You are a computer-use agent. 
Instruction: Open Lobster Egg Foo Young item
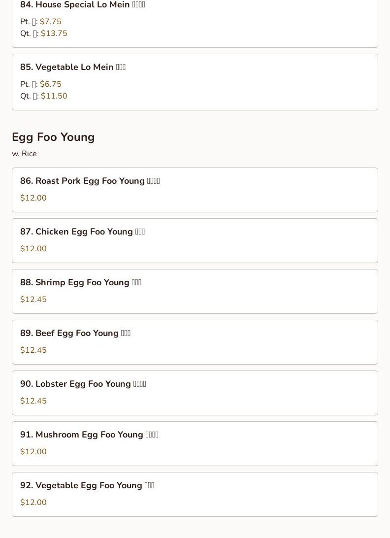(x=83, y=384)
